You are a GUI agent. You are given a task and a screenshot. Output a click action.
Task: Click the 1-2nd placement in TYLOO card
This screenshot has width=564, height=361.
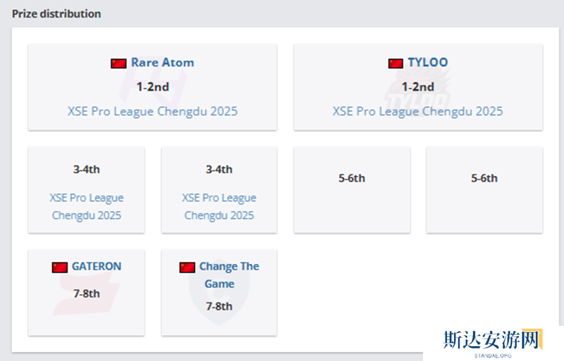pyautogui.click(x=417, y=87)
